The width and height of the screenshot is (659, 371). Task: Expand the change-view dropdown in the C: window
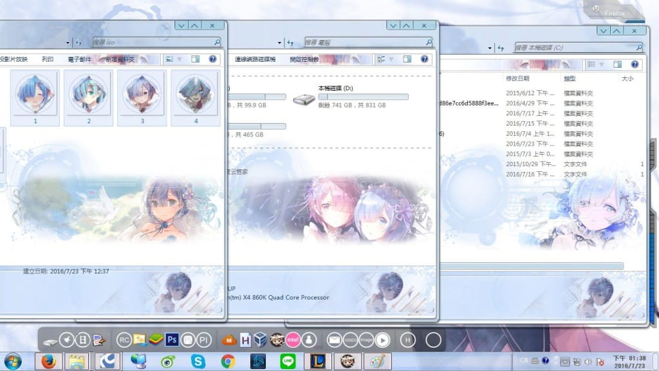point(601,64)
